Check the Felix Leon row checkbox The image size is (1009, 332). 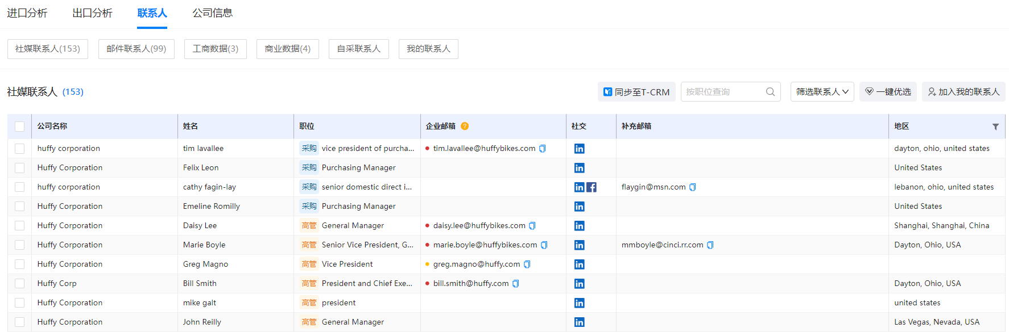[20, 168]
